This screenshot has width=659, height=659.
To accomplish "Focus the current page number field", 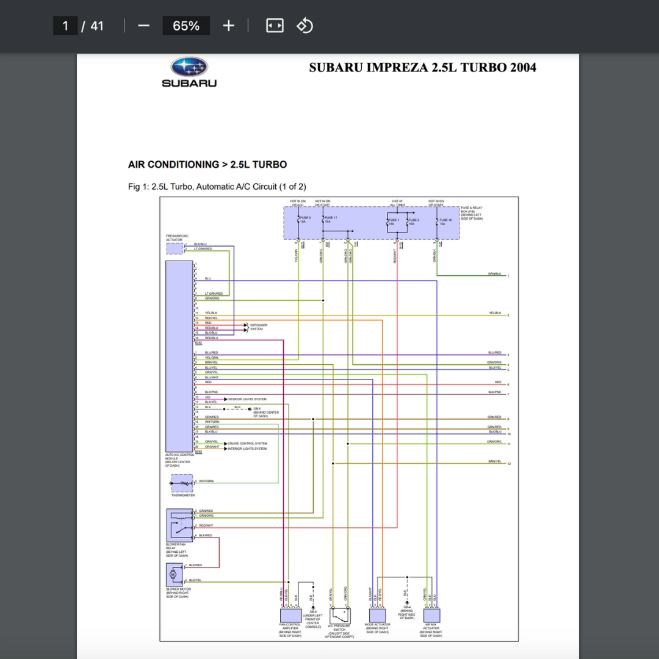I will [x=65, y=26].
